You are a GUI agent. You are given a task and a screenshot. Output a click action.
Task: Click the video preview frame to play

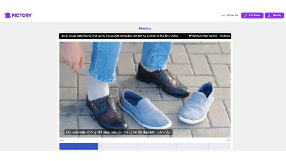click(x=145, y=90)
